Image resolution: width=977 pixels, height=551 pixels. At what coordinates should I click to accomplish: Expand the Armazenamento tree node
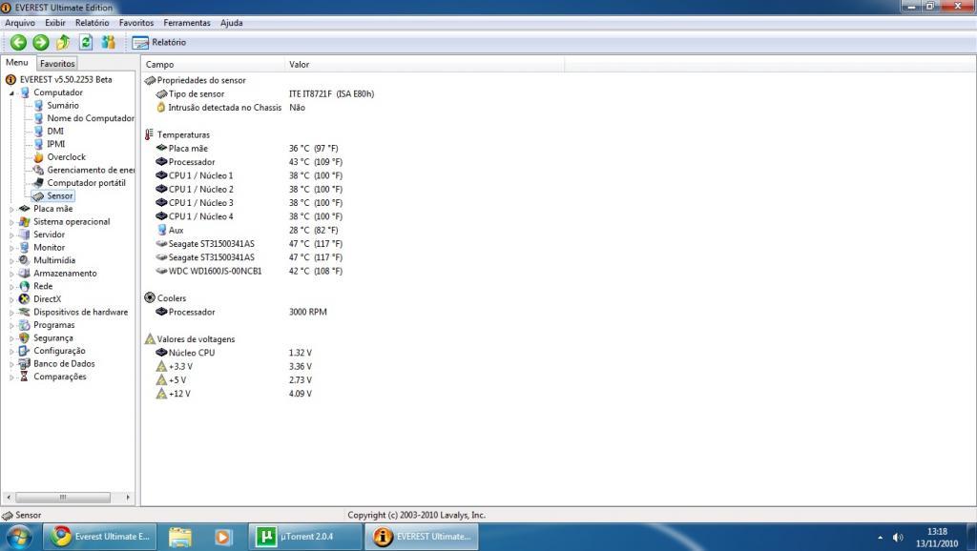click(x=11, y=274)
